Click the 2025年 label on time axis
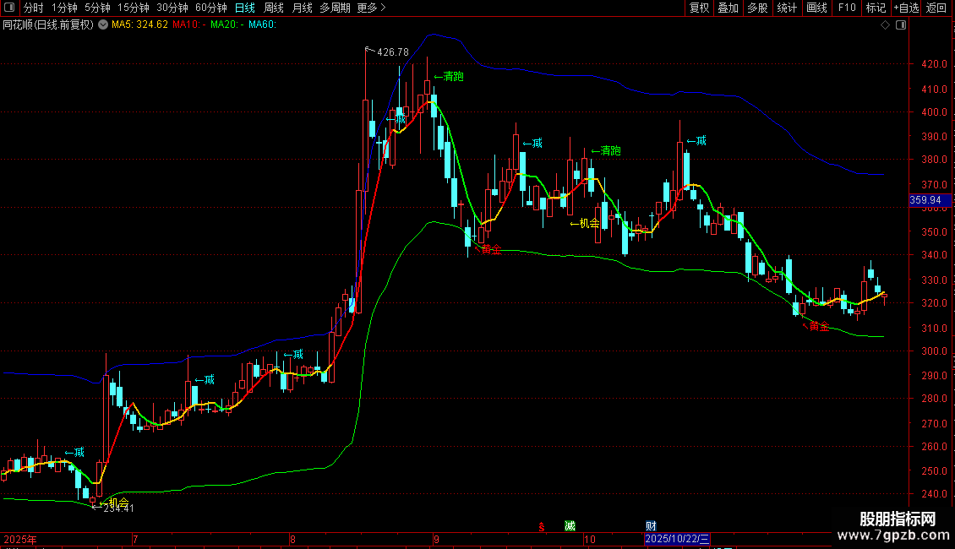The width and height of the screenshot is (955, 549). 20,540
